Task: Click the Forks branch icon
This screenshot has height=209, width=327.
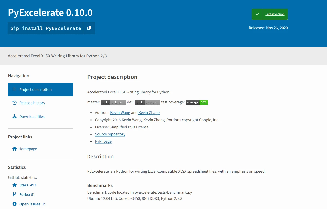Action: coord(15,194)
